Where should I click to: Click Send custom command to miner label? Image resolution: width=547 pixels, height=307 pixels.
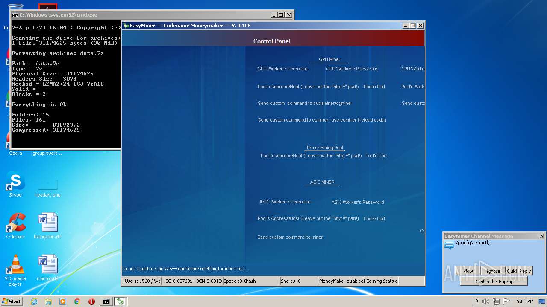click(290, 237)
